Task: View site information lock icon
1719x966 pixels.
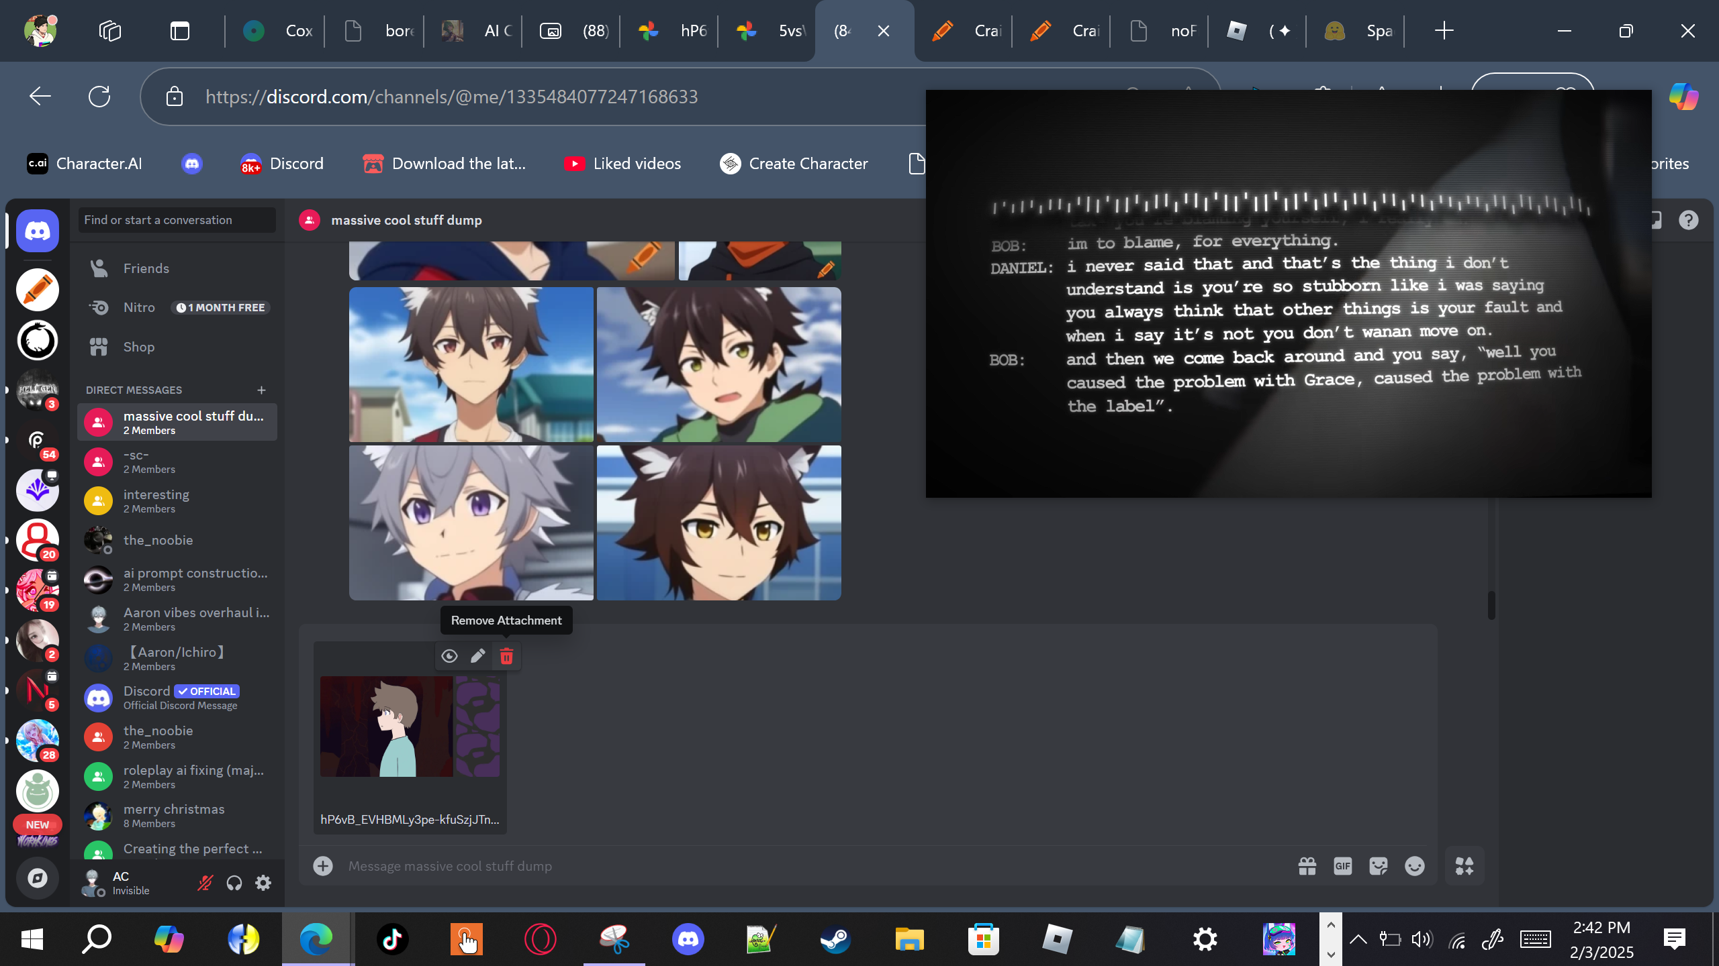Action: (175, 97)
